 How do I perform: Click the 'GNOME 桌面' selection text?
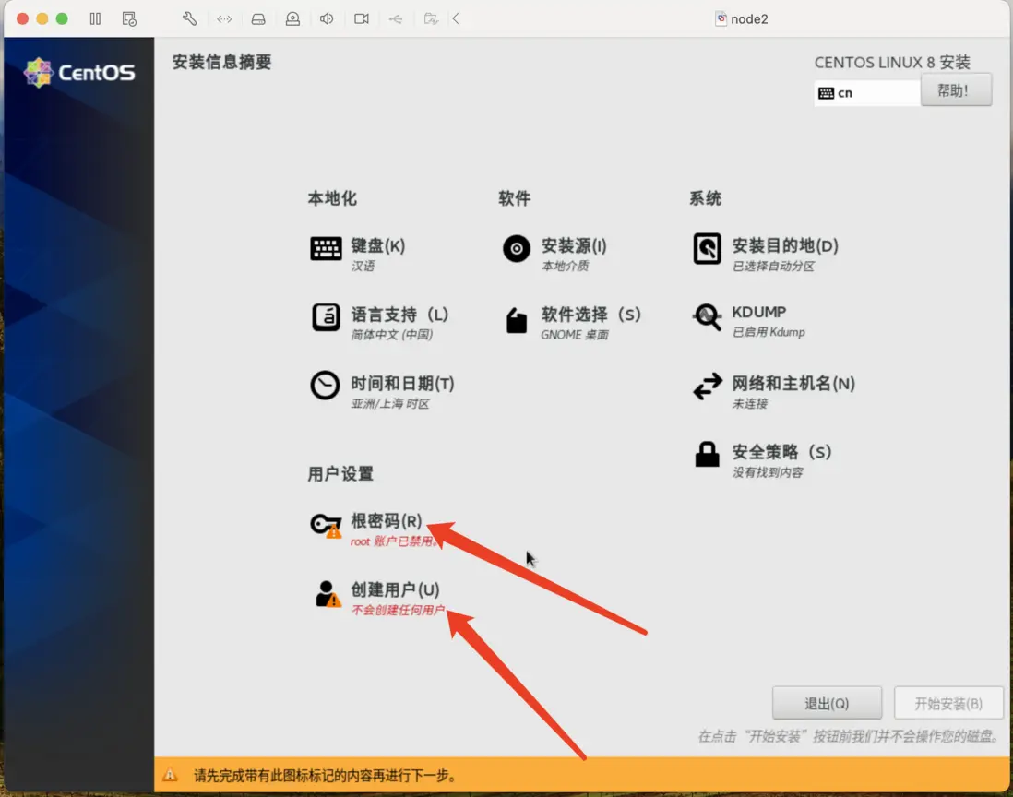pyautogui.click(x=575, y=335)
